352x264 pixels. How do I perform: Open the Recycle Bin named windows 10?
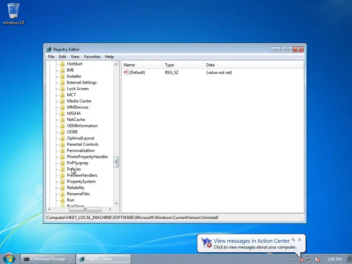point(13,14)
